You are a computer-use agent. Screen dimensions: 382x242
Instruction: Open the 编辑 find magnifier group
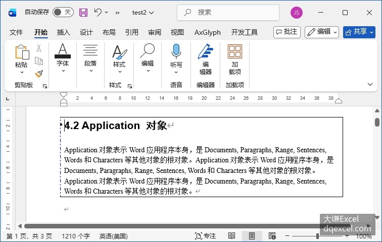(148, 58)
